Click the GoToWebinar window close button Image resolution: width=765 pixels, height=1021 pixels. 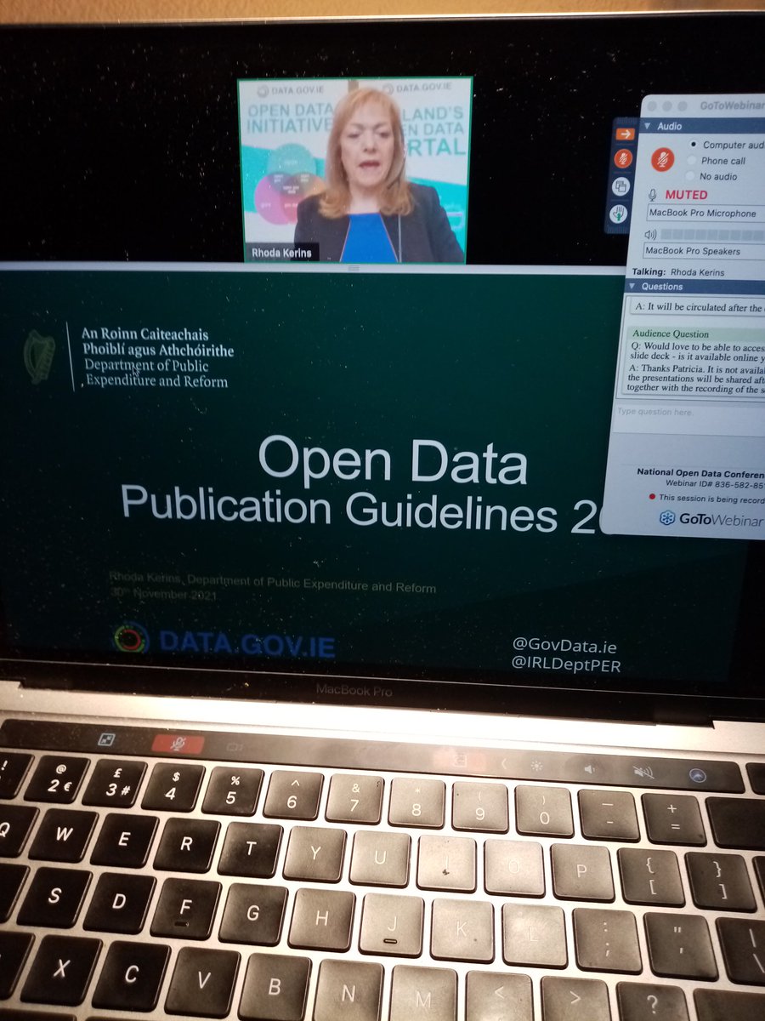tap(652, 107)
